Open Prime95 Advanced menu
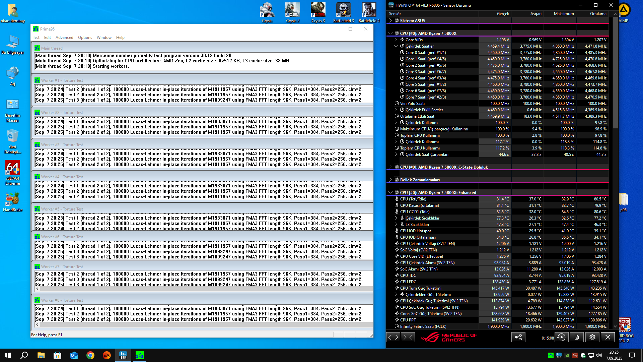 [64, 38]
